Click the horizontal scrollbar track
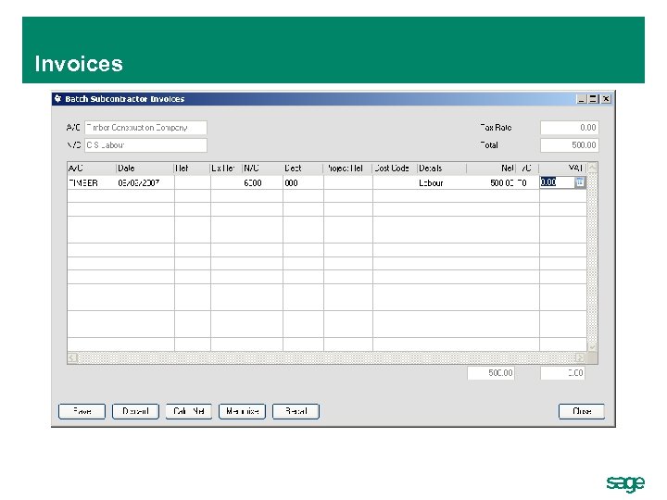This screenshot has width=667, height=500. coord(326,358)
